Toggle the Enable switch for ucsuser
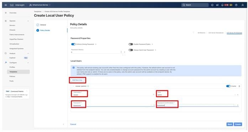The image size is (248, 132). click(x=228, y=86)
